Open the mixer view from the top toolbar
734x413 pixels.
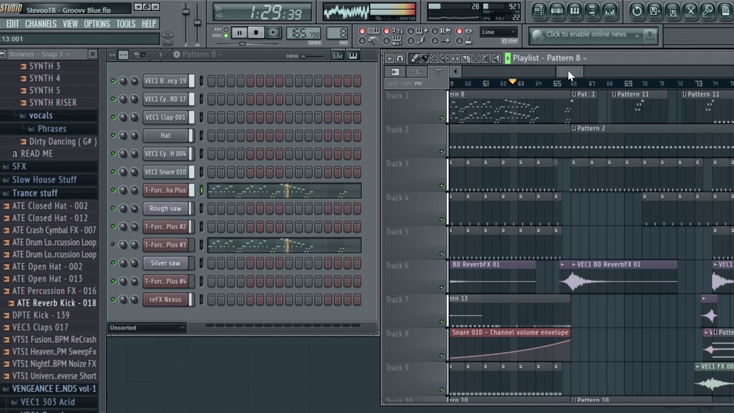point(610,10)
